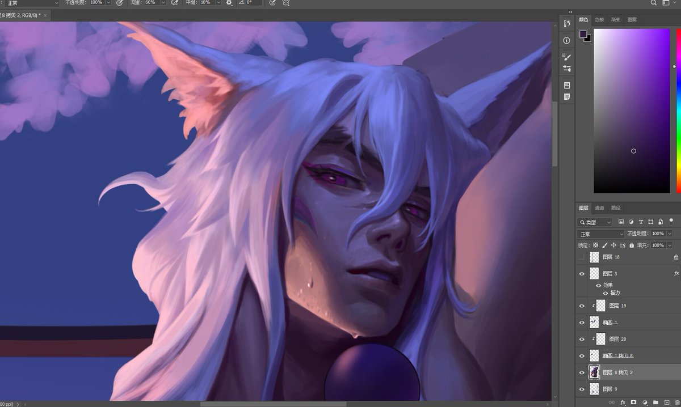Viewport: 681px width, 407px height.
Task: Filter layers by shape icon
Action: coord(650,222)
